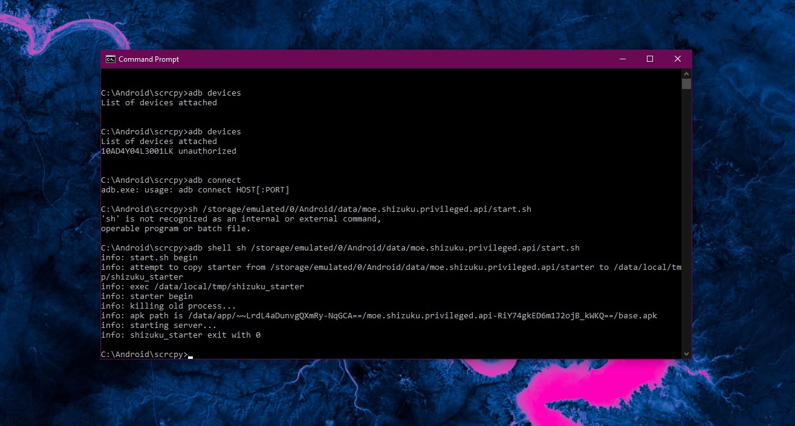
Task: Click 'info: exec /data/local/tmp/shizuku_starter' line
Action: point(203,287)
